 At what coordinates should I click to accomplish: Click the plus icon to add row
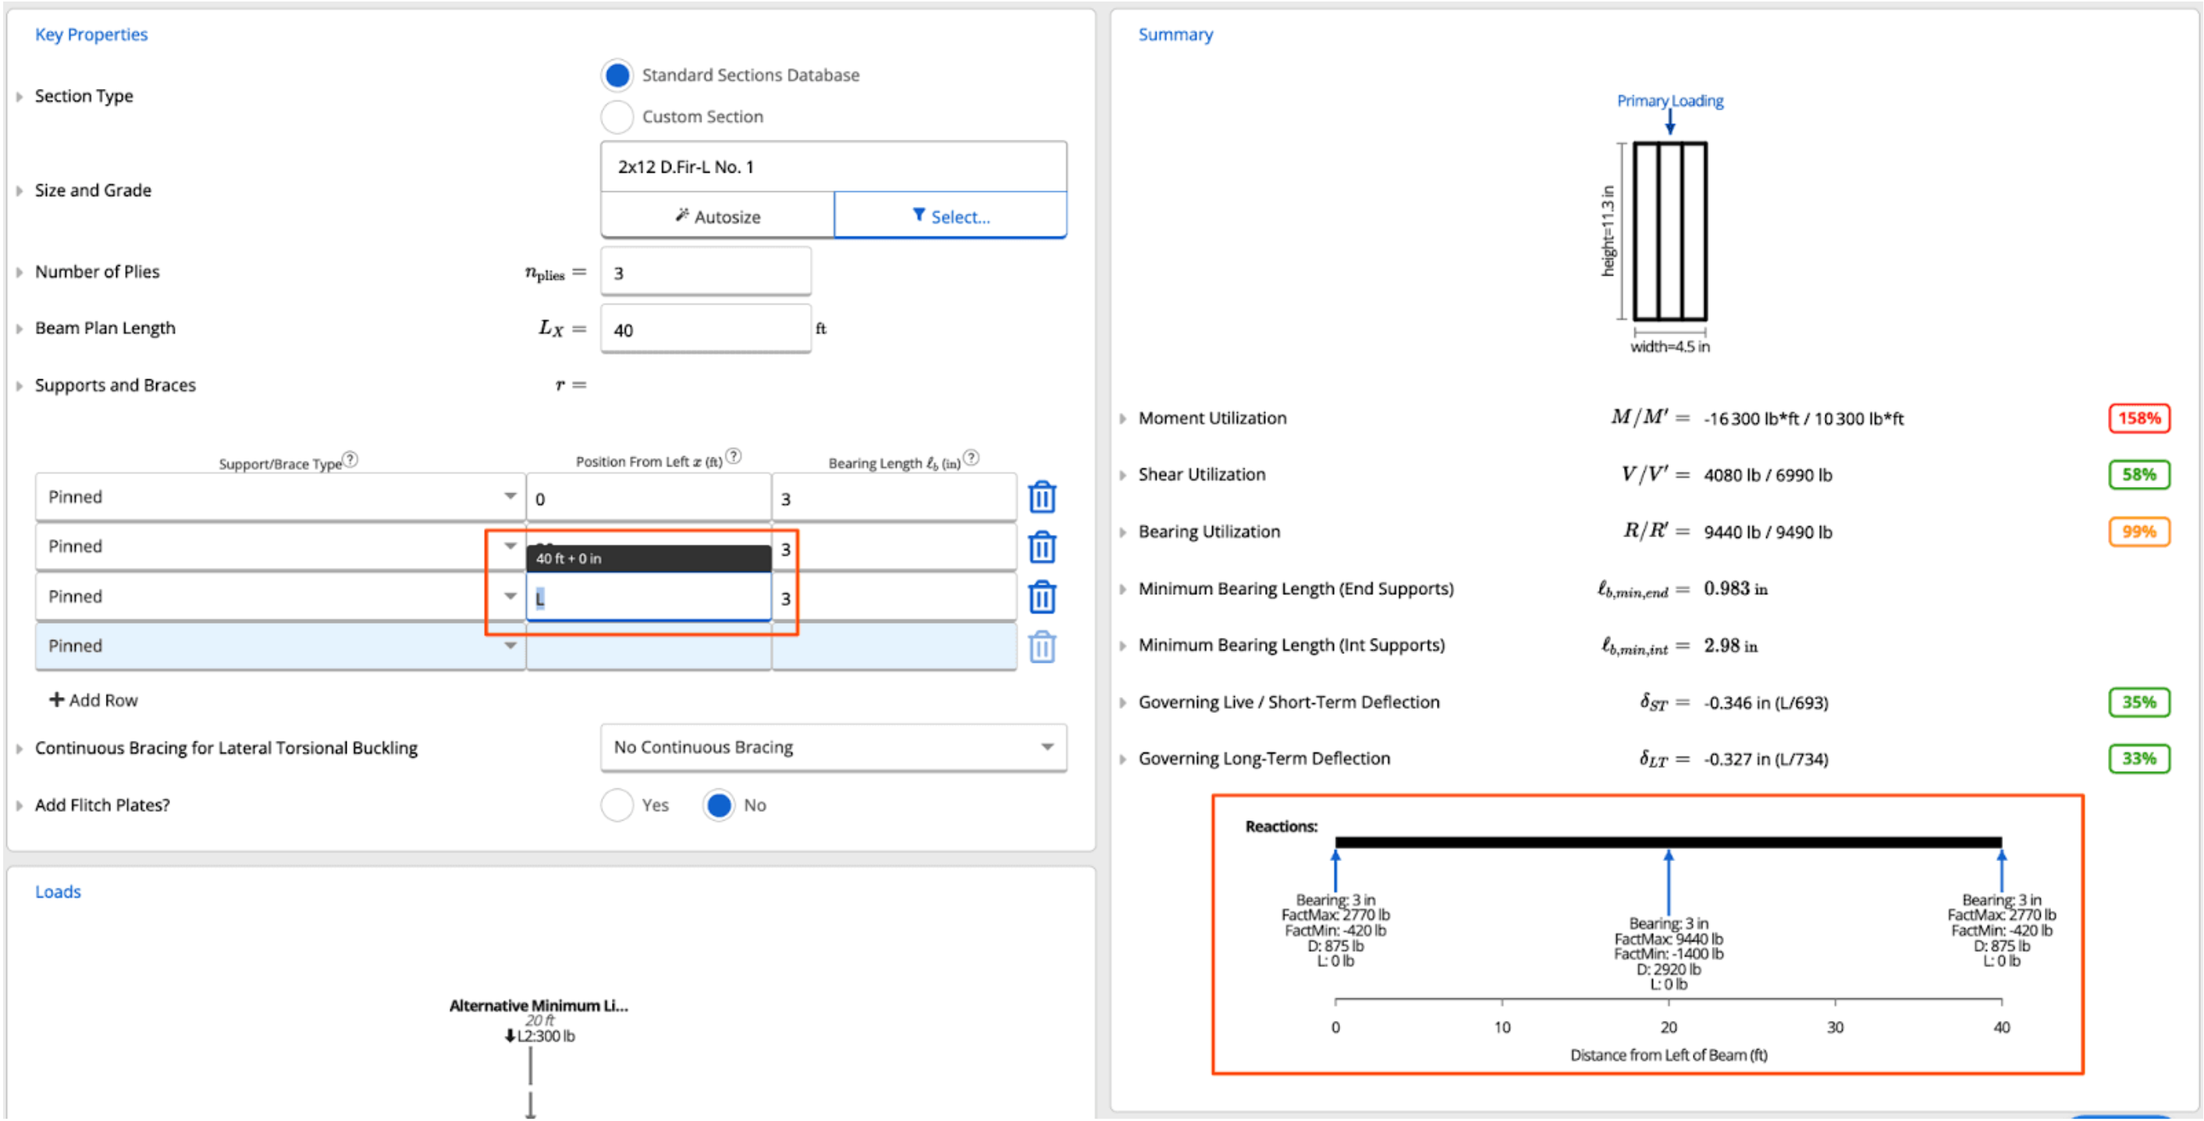click(56, 699)
